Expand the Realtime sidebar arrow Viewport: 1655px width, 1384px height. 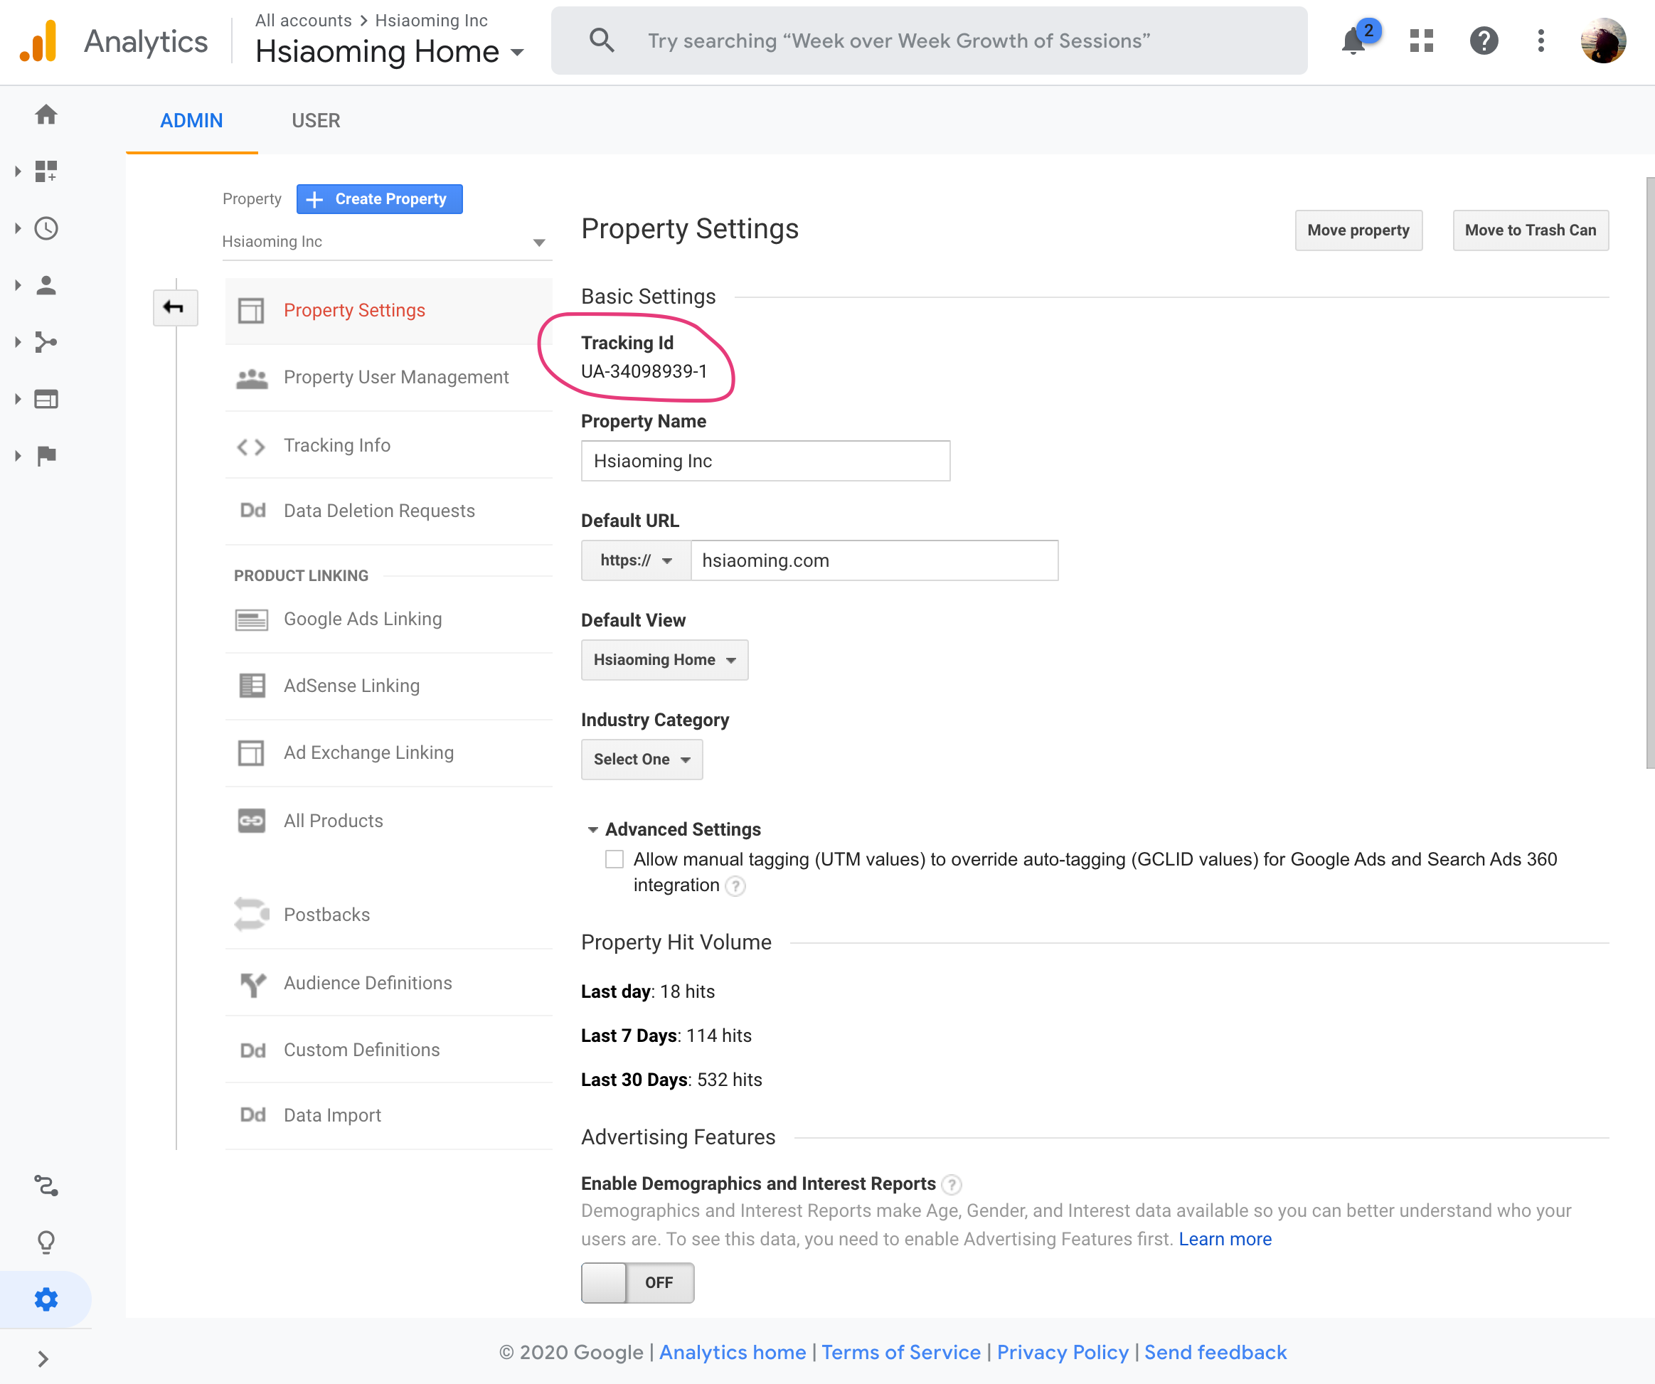[17, 228]
